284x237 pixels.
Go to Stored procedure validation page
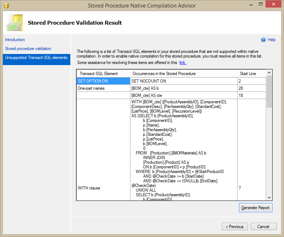click(x=28, y=49)
